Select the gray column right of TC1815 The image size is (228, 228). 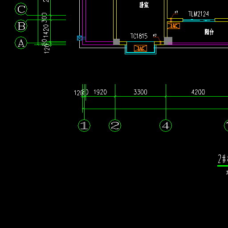(168, 41)
